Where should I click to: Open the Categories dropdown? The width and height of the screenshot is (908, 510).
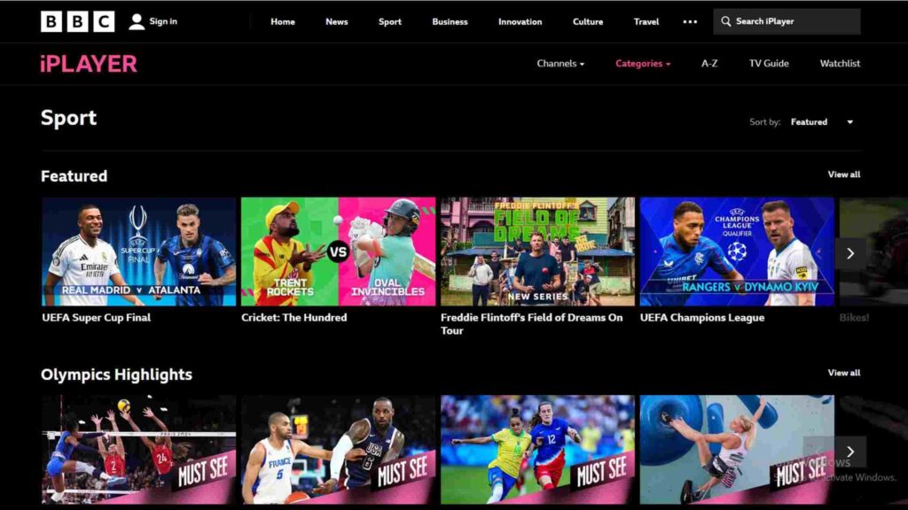[642, 64]
